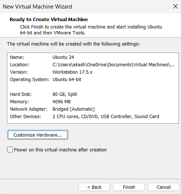Click the 'Network Adapter:' label in settings

pos(29,109)
